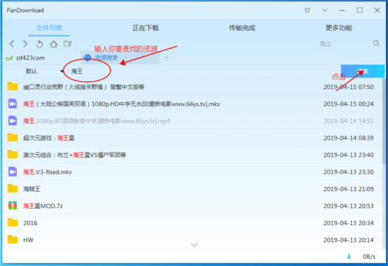
Task: Switch to the 正在下载 tab
Action: [145, 28]
